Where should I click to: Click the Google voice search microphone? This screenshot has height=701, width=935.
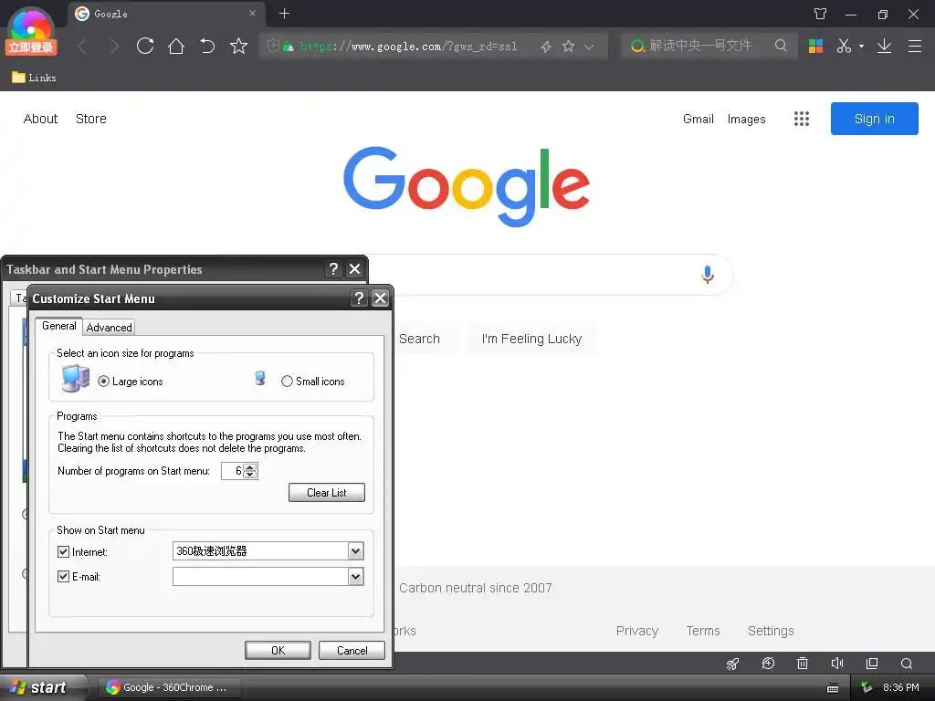(x=708, y=275)
